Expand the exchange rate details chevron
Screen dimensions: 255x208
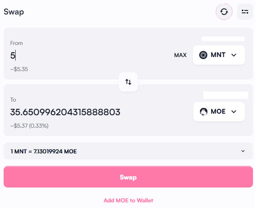coord(243,151)
